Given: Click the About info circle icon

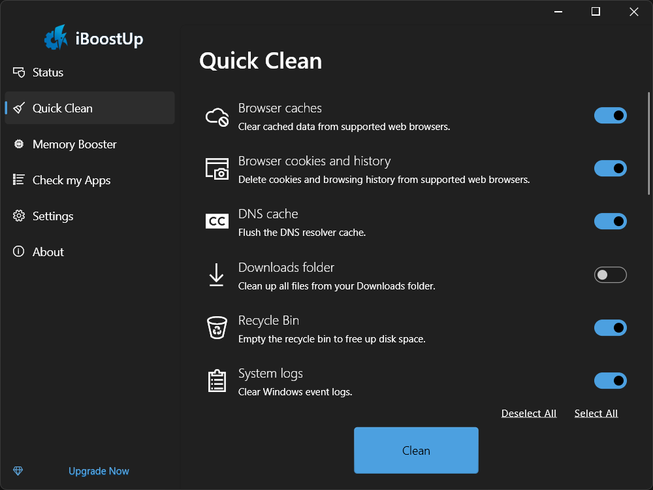Looking at the screenshot, I should 19,252.
